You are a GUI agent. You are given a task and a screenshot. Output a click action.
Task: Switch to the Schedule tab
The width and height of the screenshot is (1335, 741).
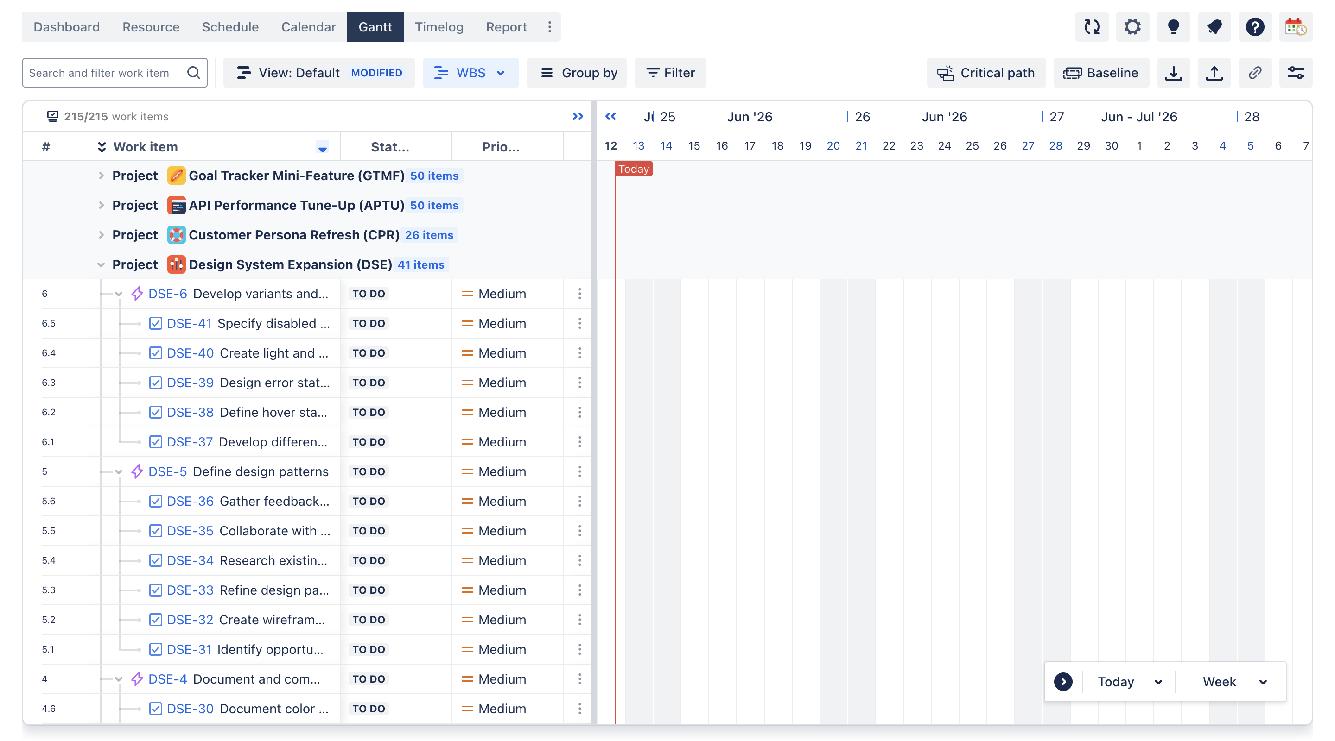coord(230,27)
